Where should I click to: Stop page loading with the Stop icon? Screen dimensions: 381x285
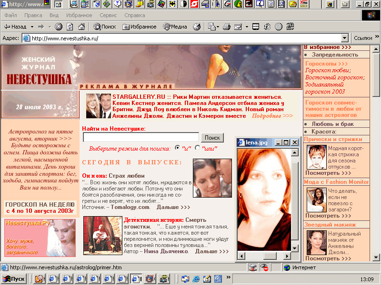(58, 27)
